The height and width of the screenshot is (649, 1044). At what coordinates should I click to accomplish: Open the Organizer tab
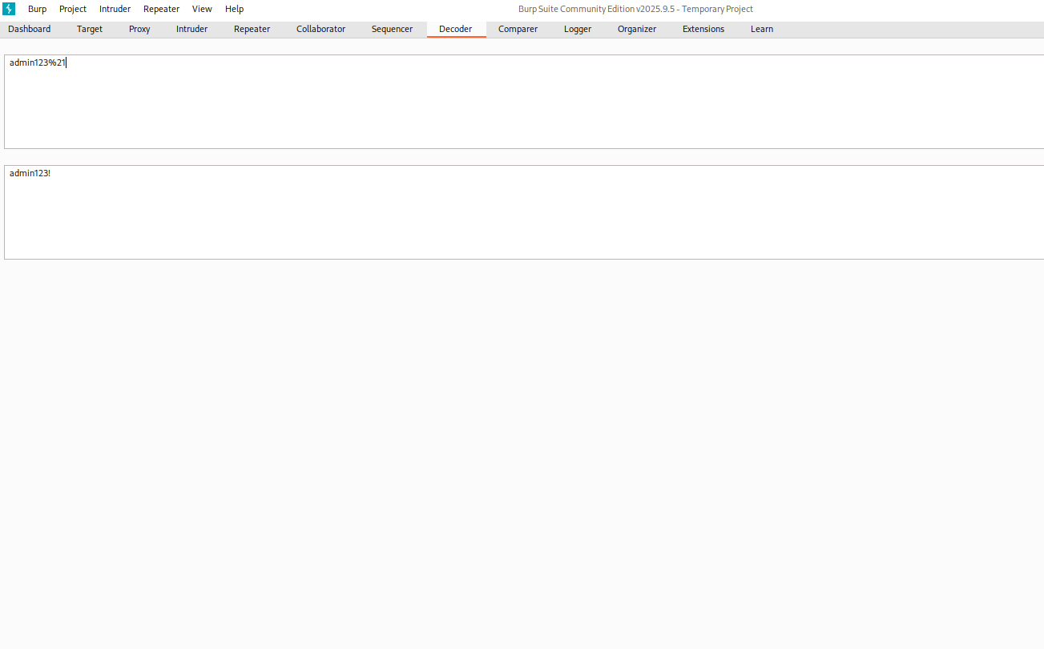tap(636, 29)
